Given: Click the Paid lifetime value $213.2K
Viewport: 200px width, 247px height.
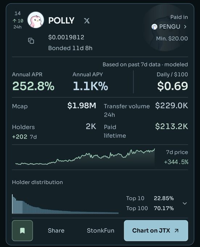Looking at the screenshot, I should 172,126.
